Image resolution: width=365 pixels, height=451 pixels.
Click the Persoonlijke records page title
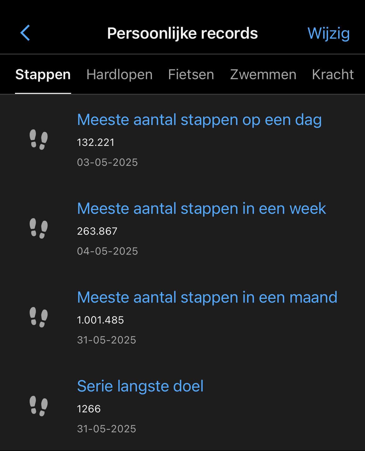coord(182,33)
